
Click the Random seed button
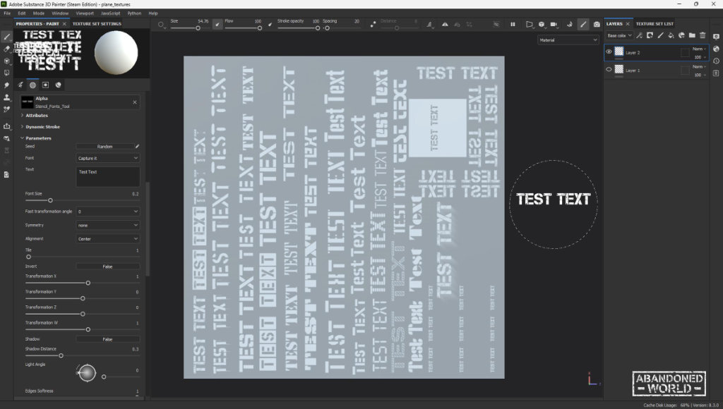104,147
